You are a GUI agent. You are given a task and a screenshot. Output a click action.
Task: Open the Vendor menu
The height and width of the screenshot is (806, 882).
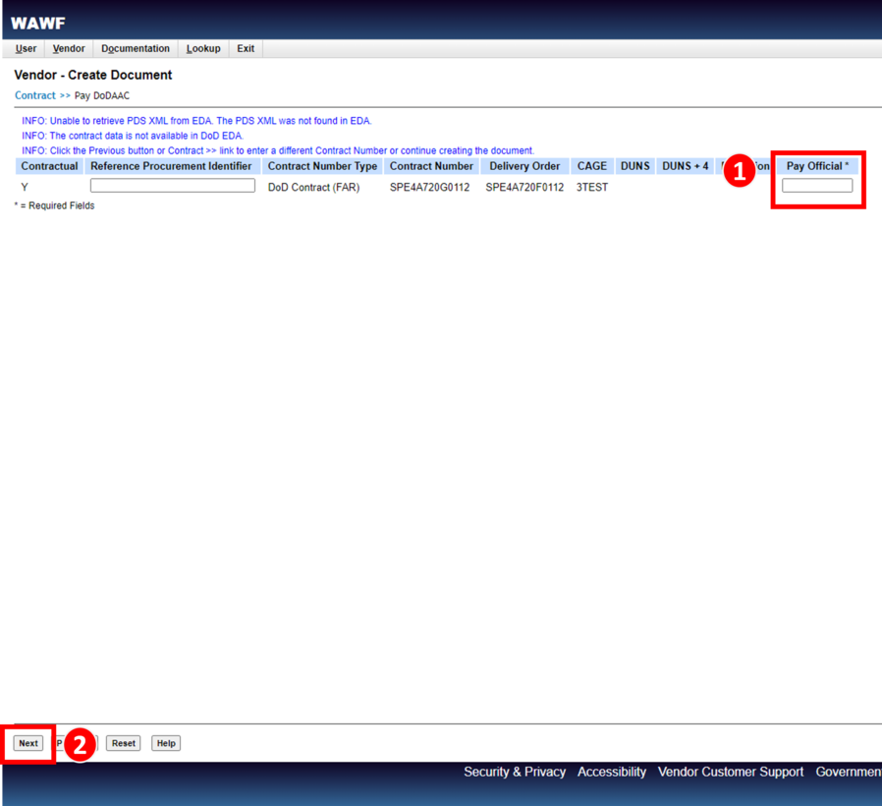[x=69, y=48]
